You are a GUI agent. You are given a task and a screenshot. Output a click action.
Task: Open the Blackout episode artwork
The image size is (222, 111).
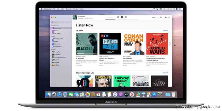point(87,44)
